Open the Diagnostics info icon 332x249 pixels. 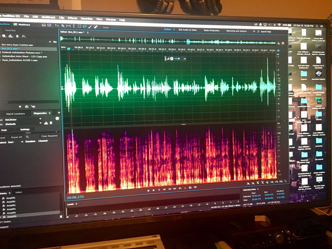tap(57, 118)
